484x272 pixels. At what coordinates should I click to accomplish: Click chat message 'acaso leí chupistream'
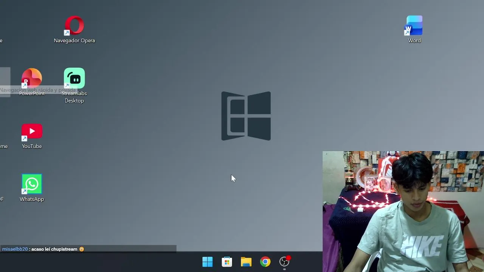pyautogui.click(x=54, y=249)
